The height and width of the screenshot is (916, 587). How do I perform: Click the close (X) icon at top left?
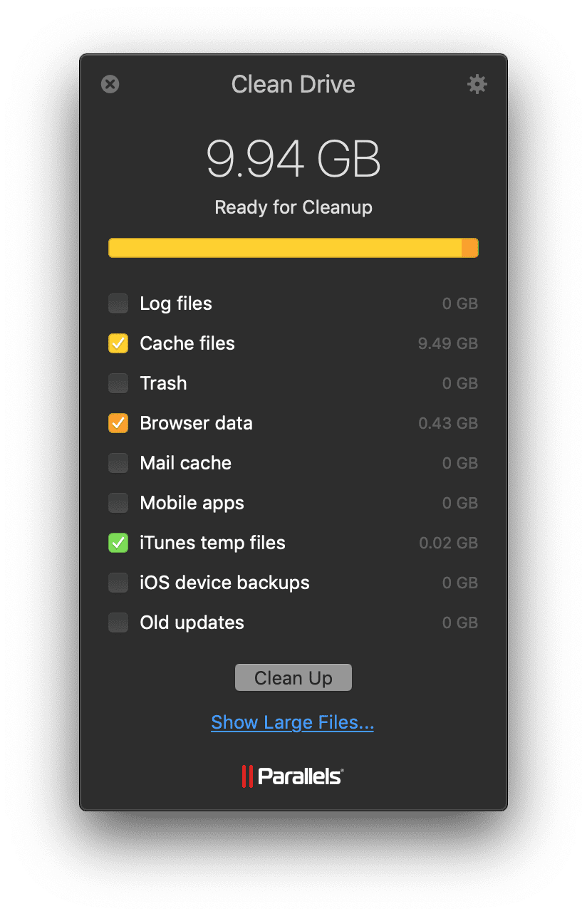pos(110,84)
